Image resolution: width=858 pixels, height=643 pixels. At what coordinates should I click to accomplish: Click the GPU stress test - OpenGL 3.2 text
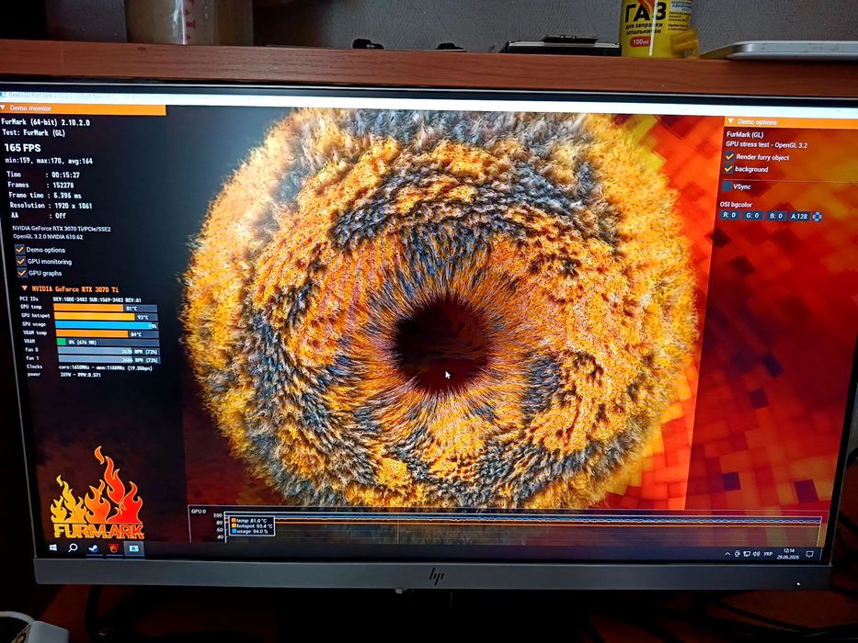[x=766, y=145]
